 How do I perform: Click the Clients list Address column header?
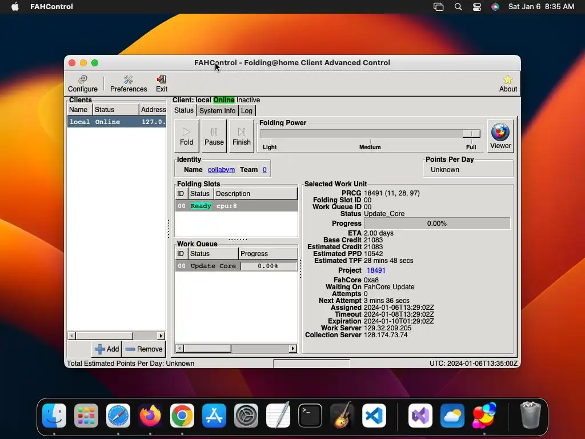153,110
